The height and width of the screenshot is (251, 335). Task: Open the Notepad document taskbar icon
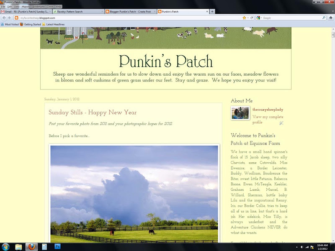click(44, 247)
